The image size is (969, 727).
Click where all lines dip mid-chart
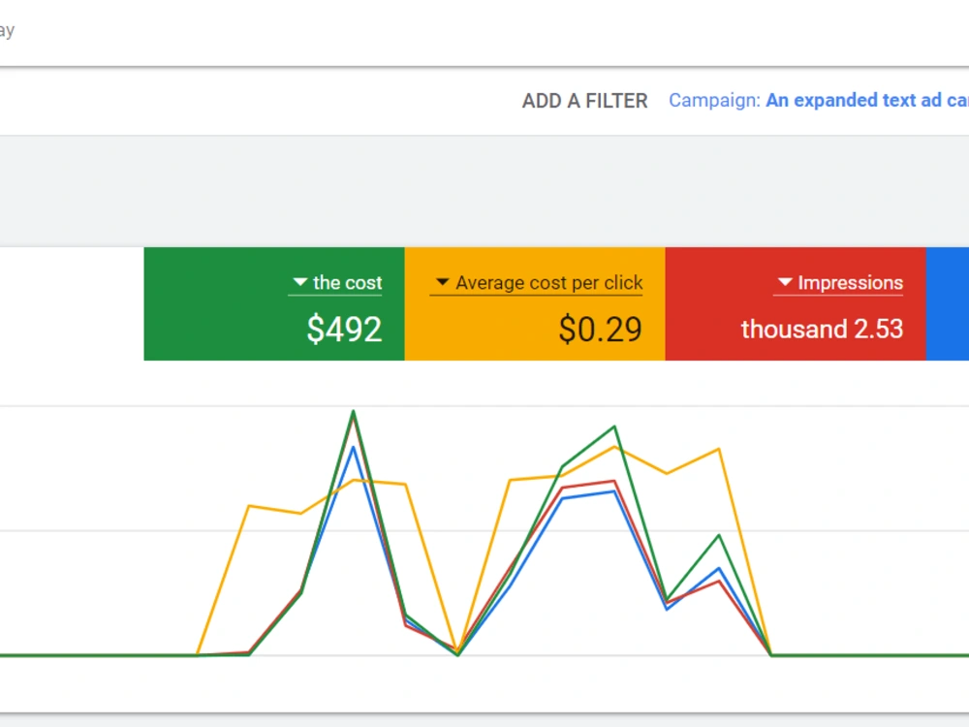click(x=458, y=652)
